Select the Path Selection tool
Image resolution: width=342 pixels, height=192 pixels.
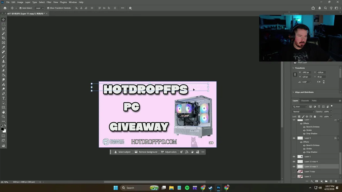(x=3, y=103)
